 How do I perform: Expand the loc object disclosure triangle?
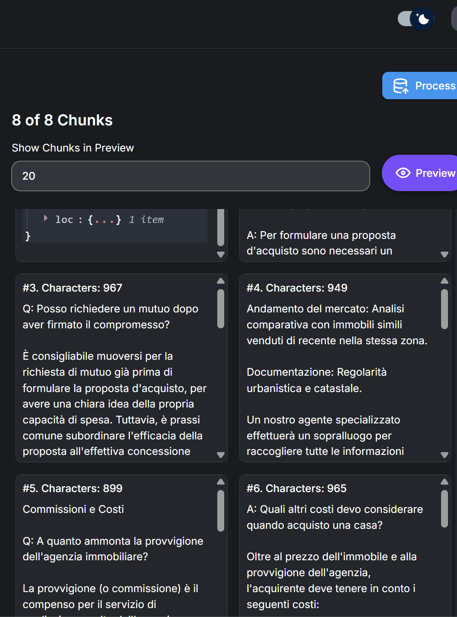pos(46,218)
